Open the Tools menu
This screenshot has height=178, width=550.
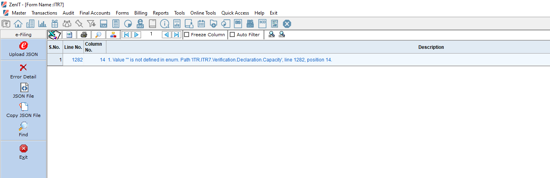click(x=179, y=13)
